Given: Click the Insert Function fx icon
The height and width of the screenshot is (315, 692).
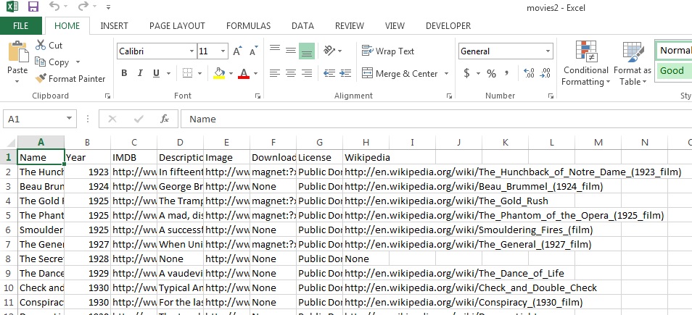Looking at the screenshot, I should (165, 119).
